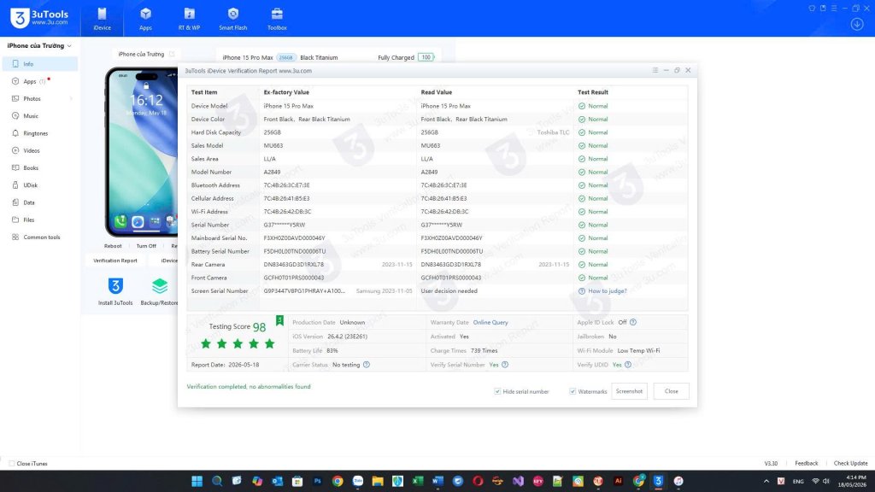
Task: Click the 256GB storage badge
Action: pyautogui.click(x=285, y=57)
